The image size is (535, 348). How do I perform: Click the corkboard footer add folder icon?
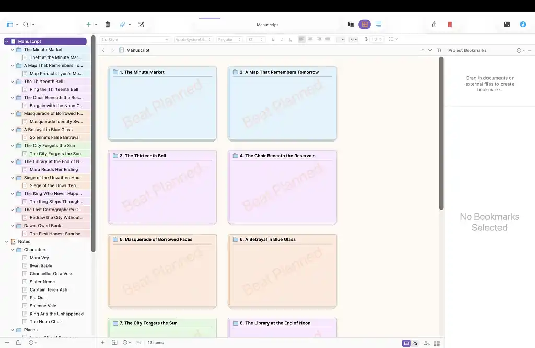tap(114, 343)
